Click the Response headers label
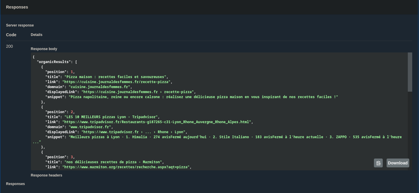Viewport: 419px width, 193px height. coord(46,175)
